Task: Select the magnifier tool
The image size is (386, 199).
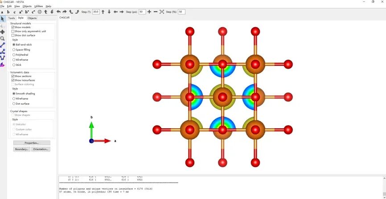Action: click(x=3, y=39)
